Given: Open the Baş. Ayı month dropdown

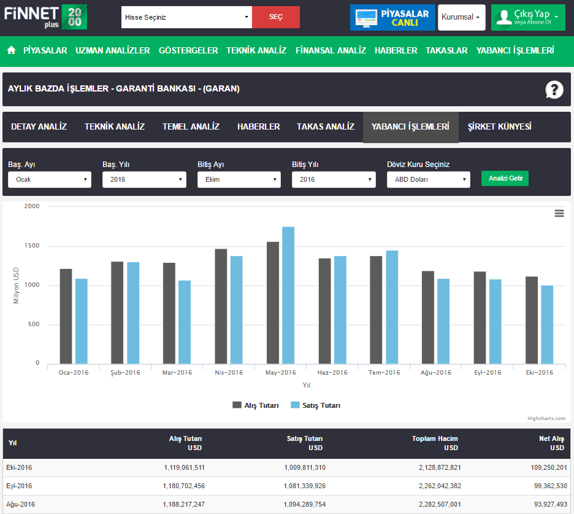Looking at the screenshot, I should 50,180.
